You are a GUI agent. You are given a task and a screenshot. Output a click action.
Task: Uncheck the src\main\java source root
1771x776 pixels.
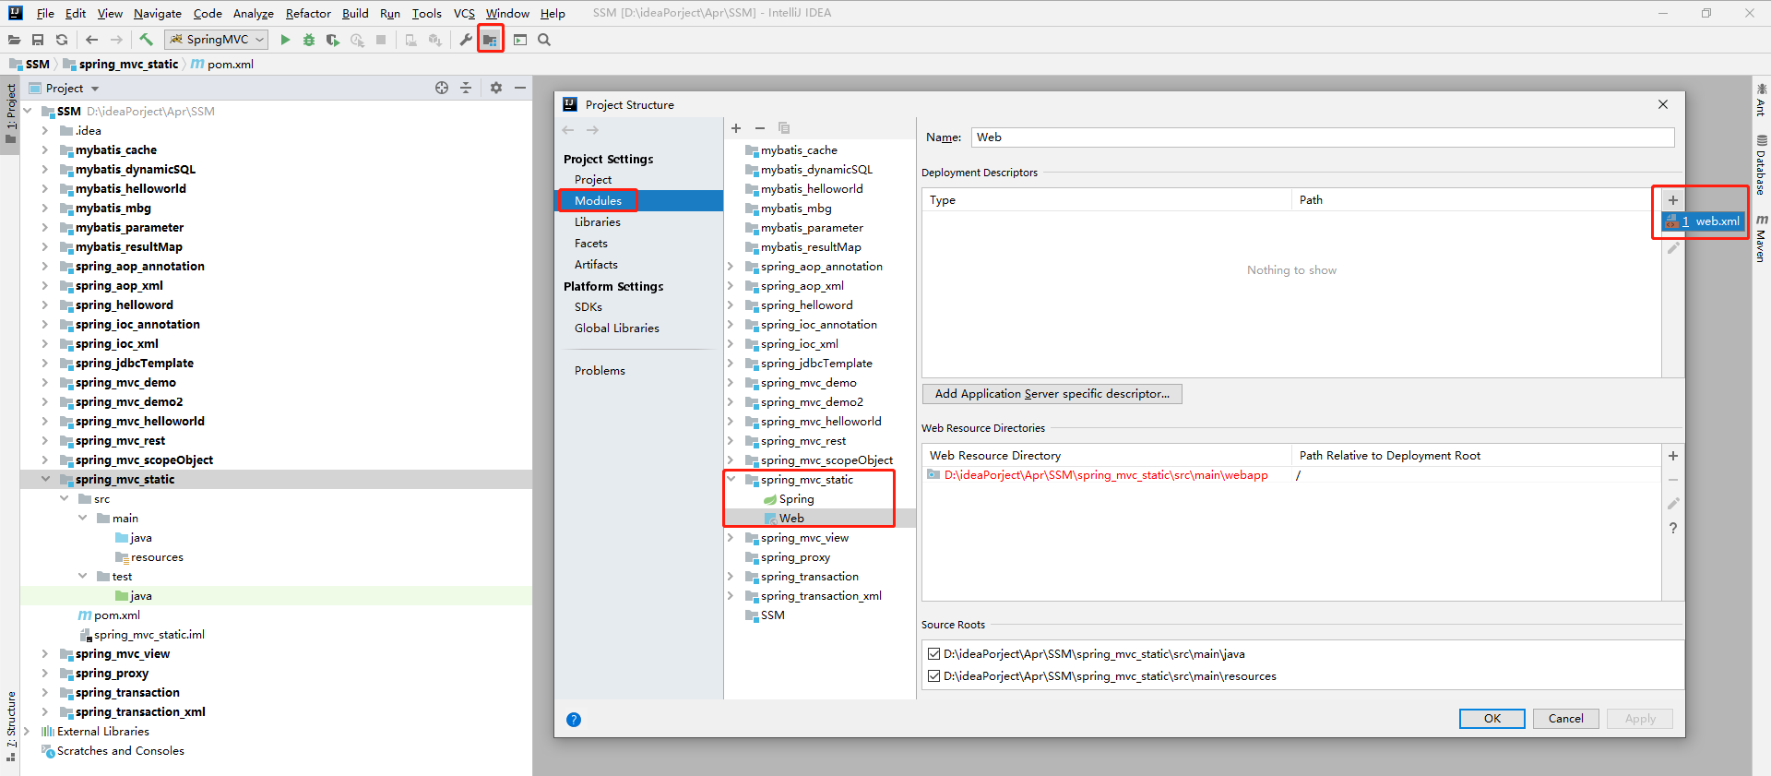(x=933, y=654)
